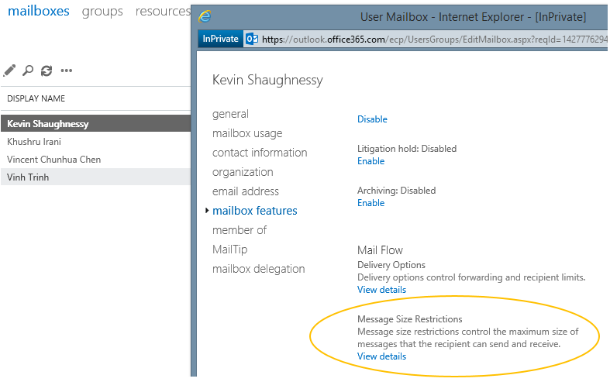The width and height of the screenshot is (610, 382).
Task: Open the mailboxes tab
Action: 38,12
